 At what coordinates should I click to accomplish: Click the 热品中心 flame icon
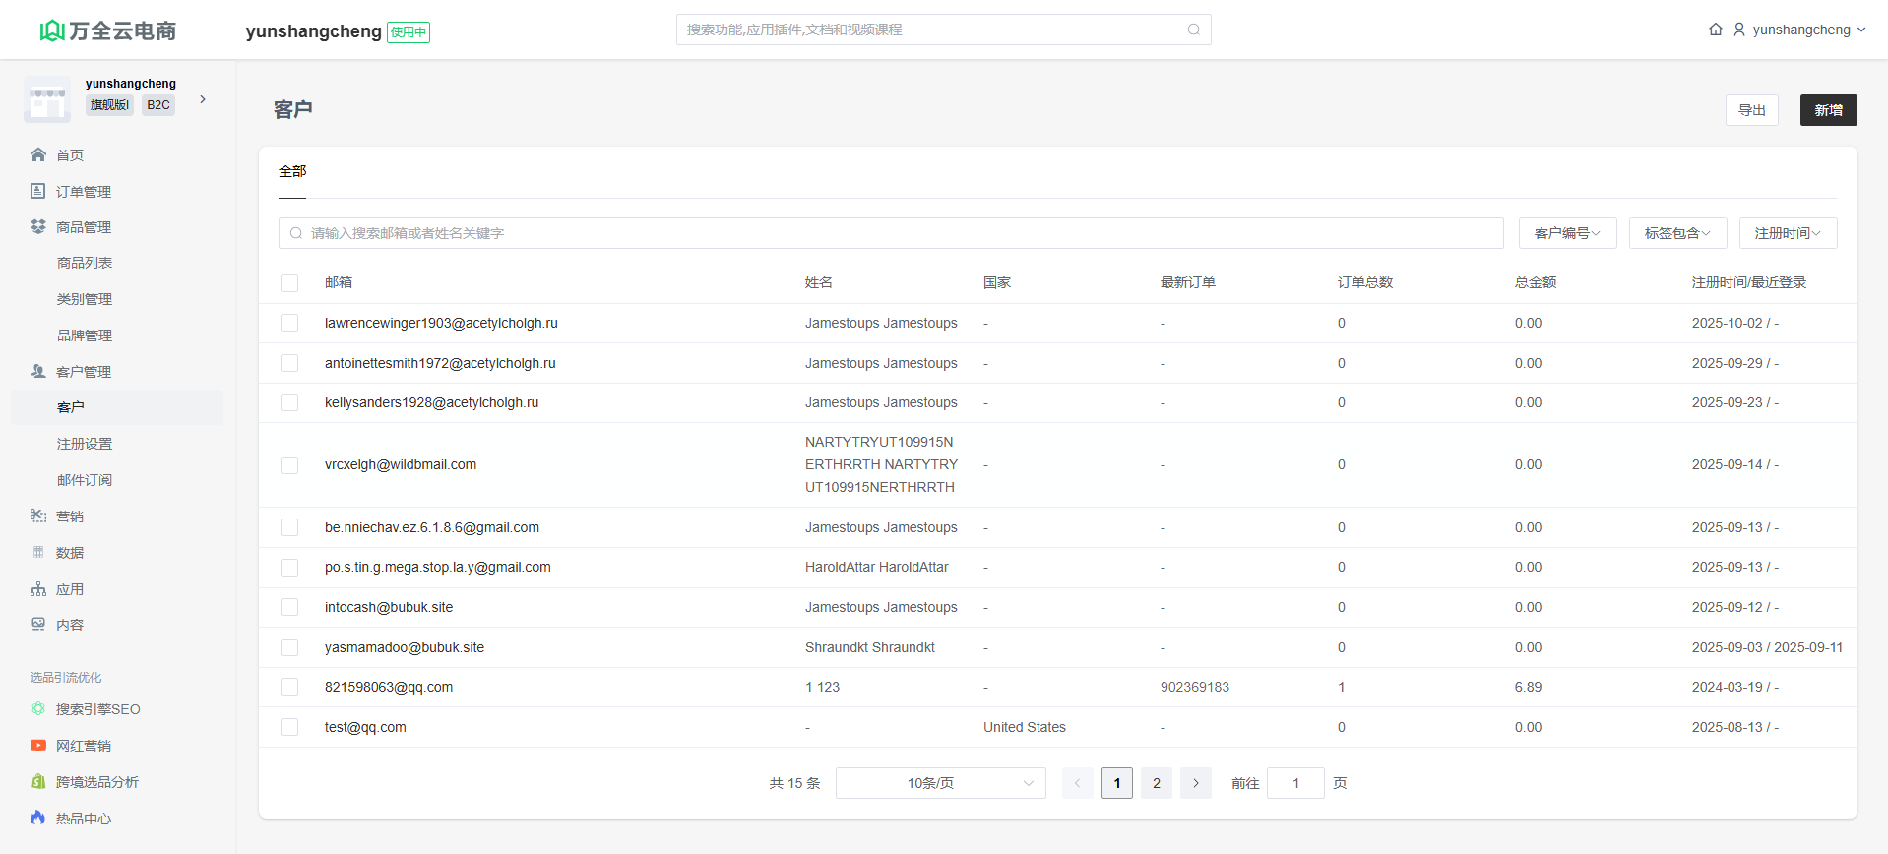click(38, 818)
